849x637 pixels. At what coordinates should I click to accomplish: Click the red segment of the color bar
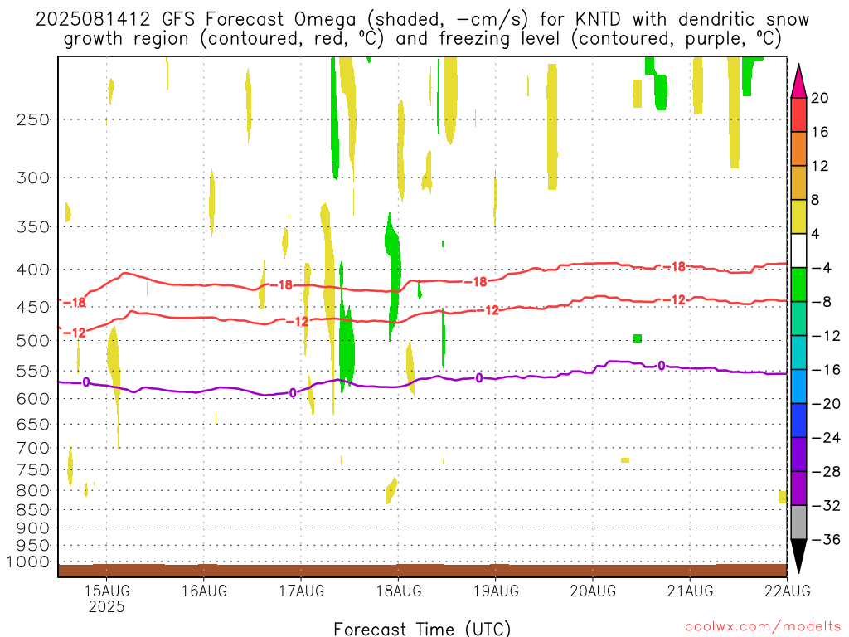(x=798, y=114)
